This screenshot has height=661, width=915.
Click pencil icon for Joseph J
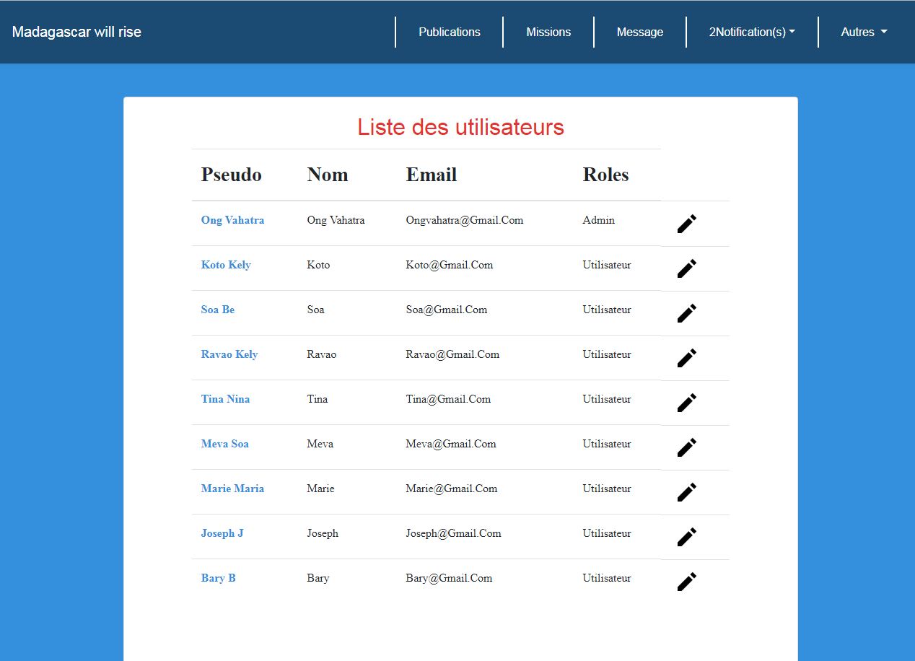point(686,537)
